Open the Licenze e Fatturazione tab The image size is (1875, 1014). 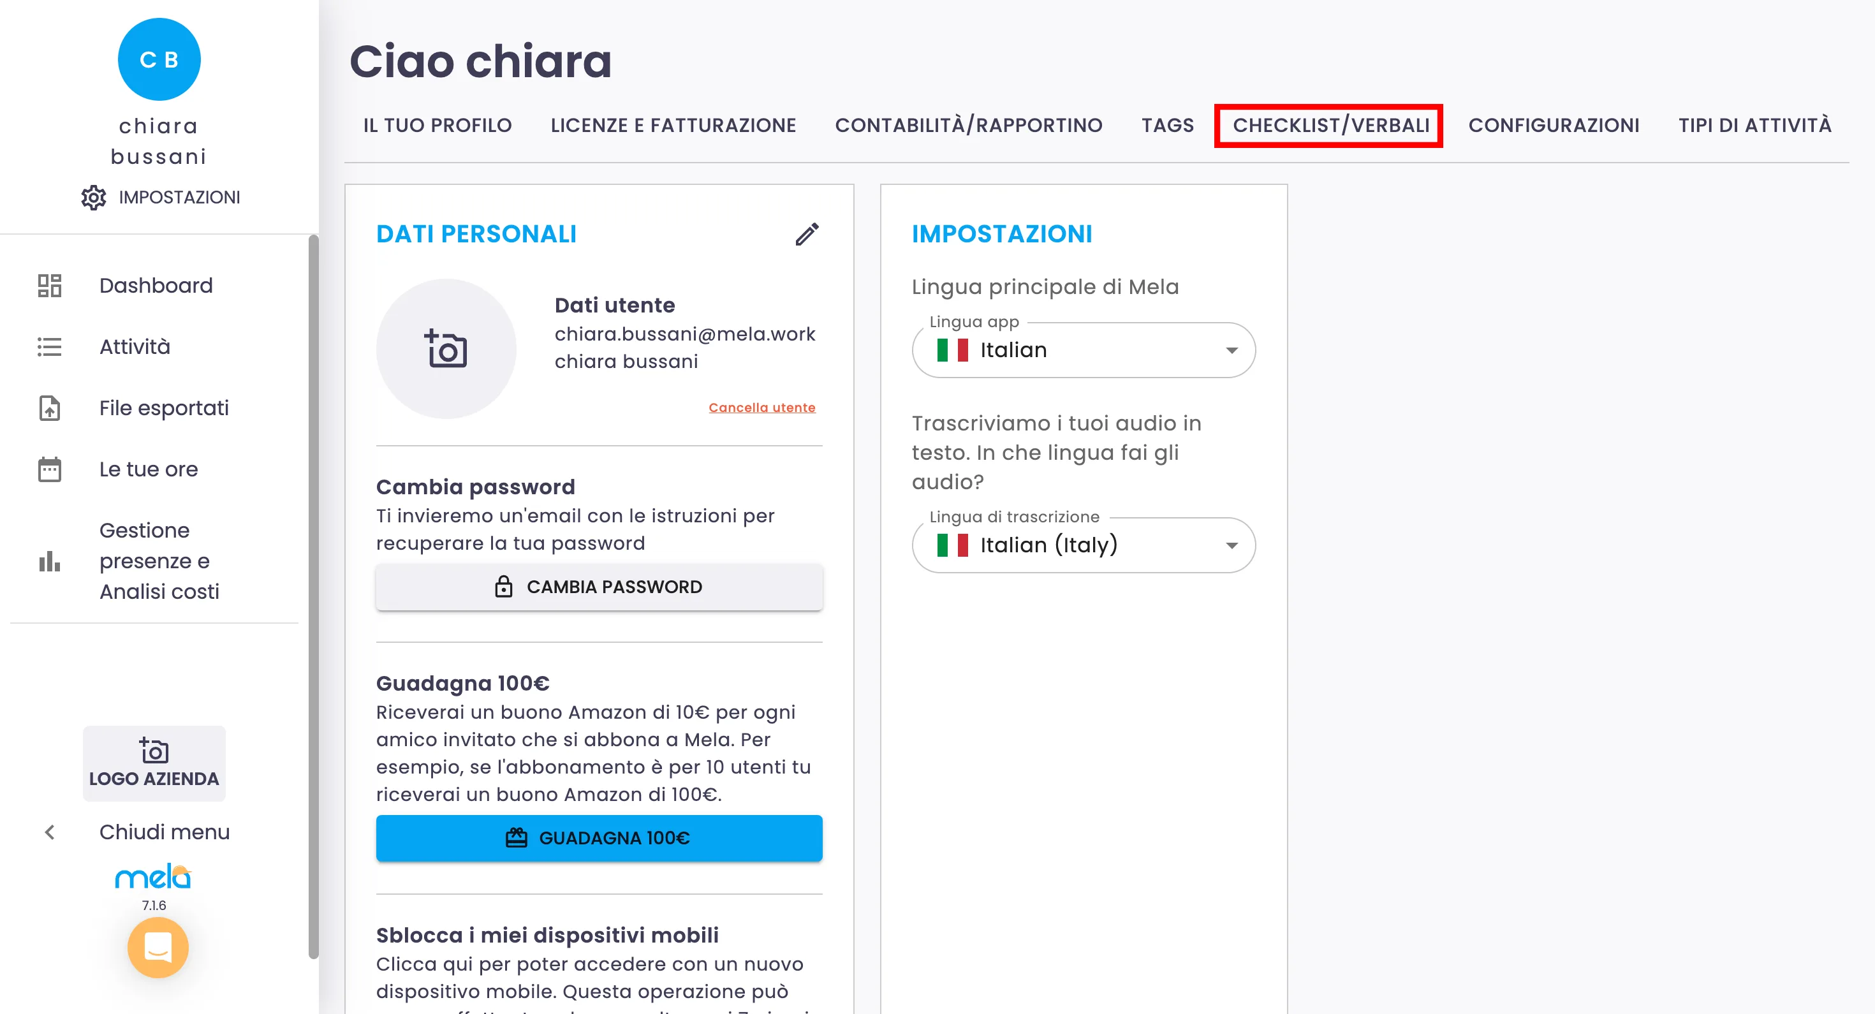[x=673, y=125]
